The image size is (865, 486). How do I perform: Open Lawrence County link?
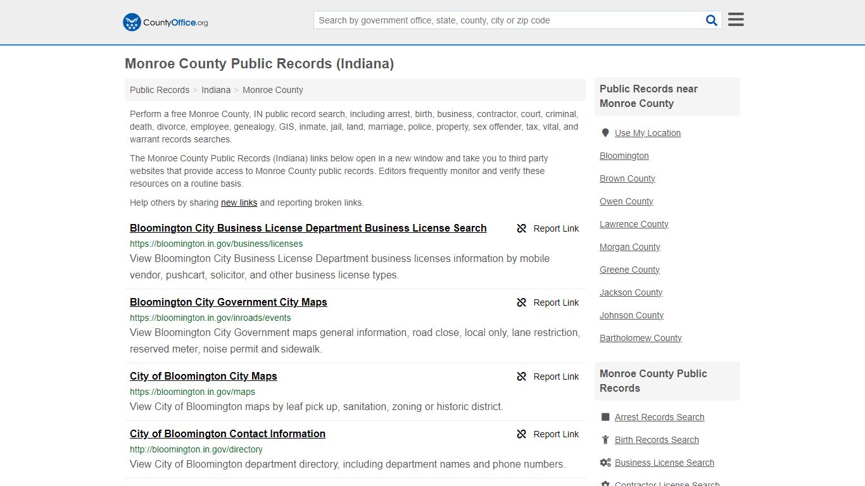point(634,224)
